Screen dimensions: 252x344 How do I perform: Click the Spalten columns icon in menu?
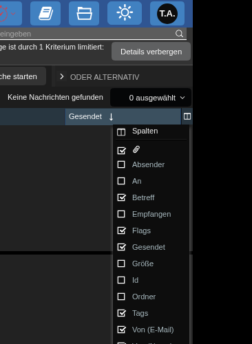tap(121, 132)
